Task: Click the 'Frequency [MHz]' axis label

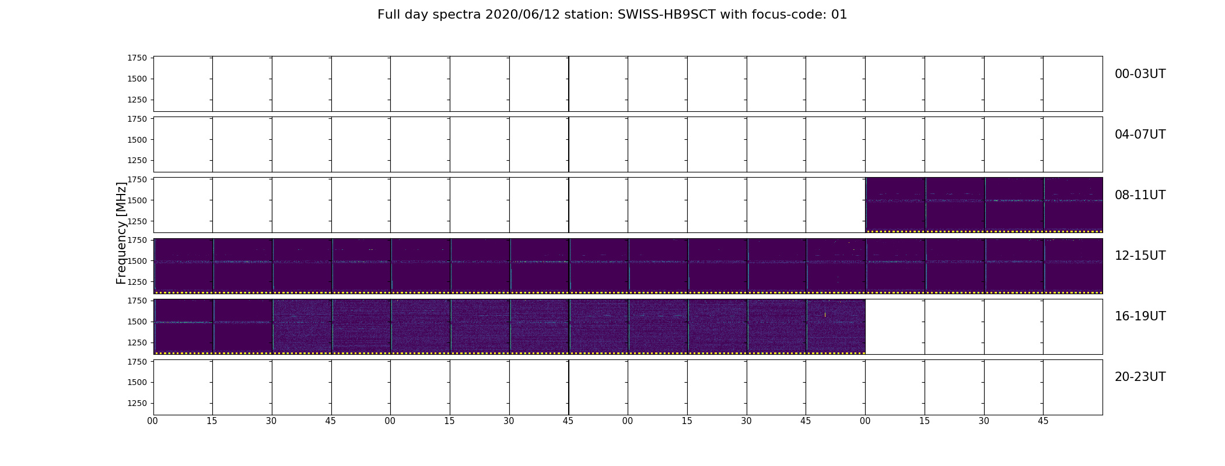Action: click(121, 233)
